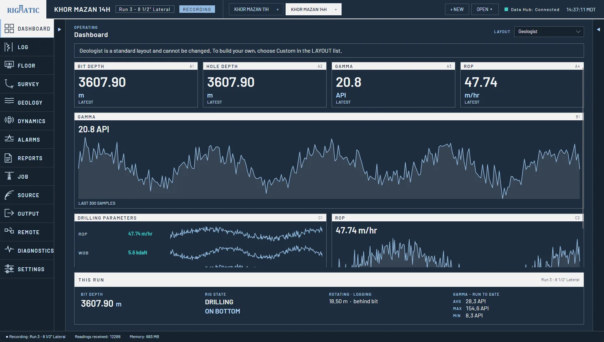Click the Gamma B1 trend chart
The image size is (604, 342).
[329, 161]
